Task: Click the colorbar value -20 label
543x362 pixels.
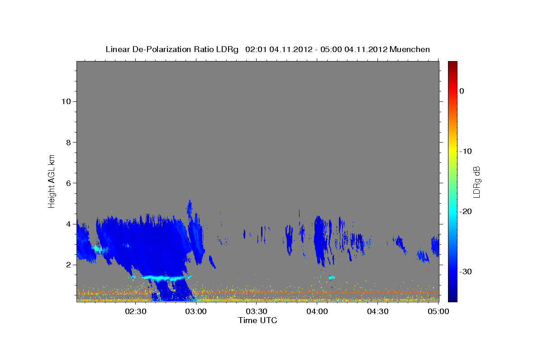Action: (x=466, y=211)
